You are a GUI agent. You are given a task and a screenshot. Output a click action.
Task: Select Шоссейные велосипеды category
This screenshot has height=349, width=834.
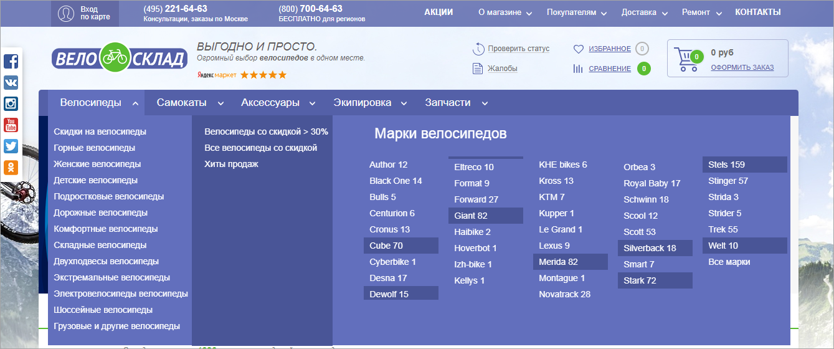click(x=103, y=310)
